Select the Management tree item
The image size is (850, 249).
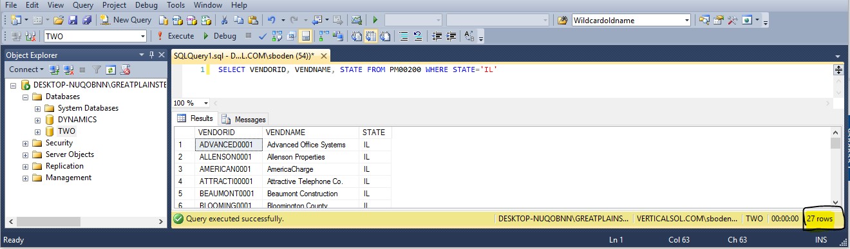[68, 178]
